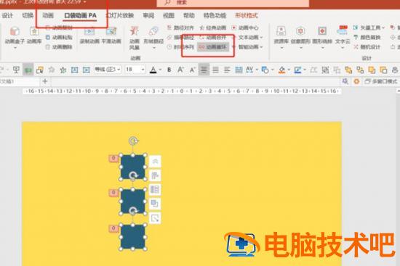Image resolution: width=400 pixels, height=266 pixels.
Task: Open shapes insert dropdown arrow
Action: 273,70
